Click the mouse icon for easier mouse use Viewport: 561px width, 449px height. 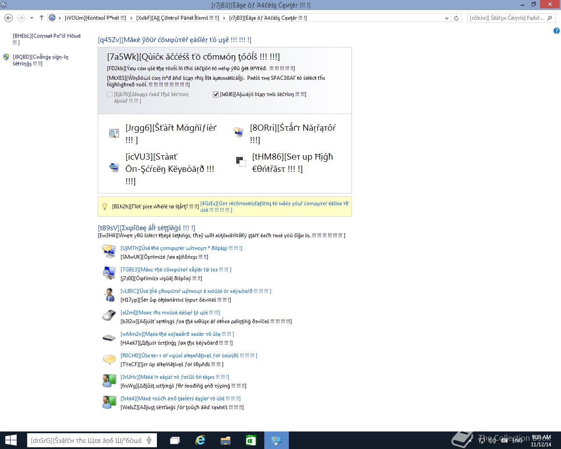[x=109, y=315]
